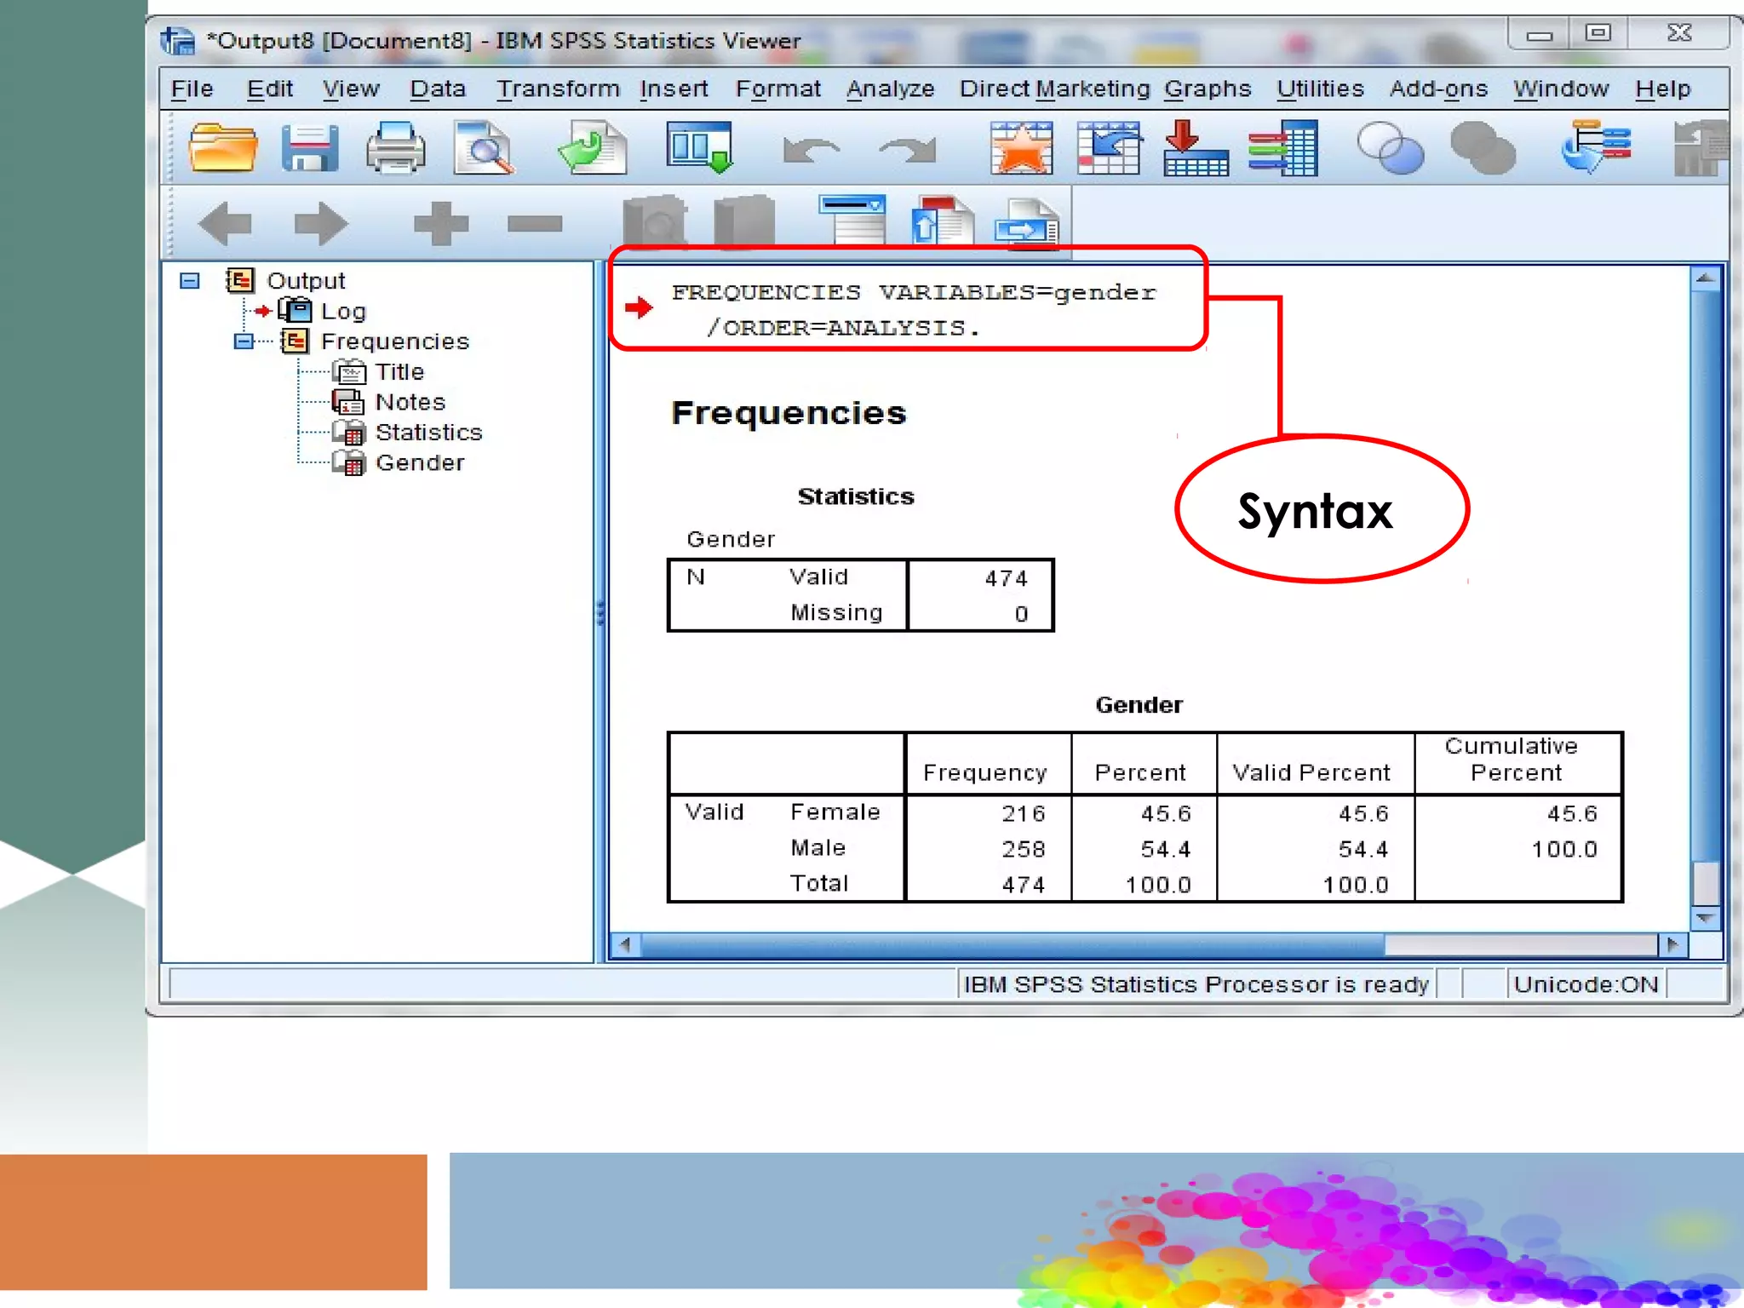Click the Collapse minus icon in outline toolbar

535,224
